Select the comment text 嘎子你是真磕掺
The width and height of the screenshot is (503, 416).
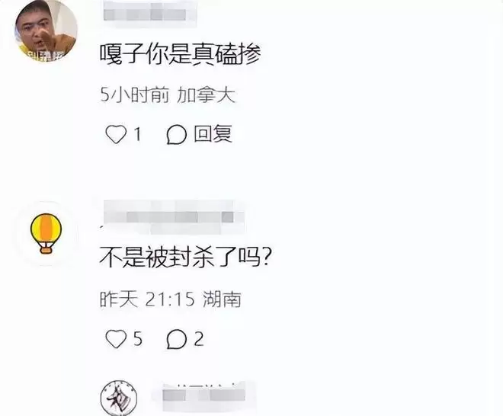tap(181, 53)
